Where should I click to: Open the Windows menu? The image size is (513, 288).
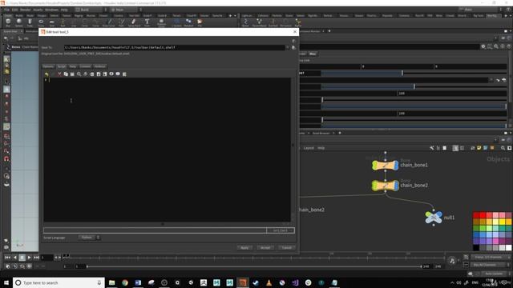point(51,10)
